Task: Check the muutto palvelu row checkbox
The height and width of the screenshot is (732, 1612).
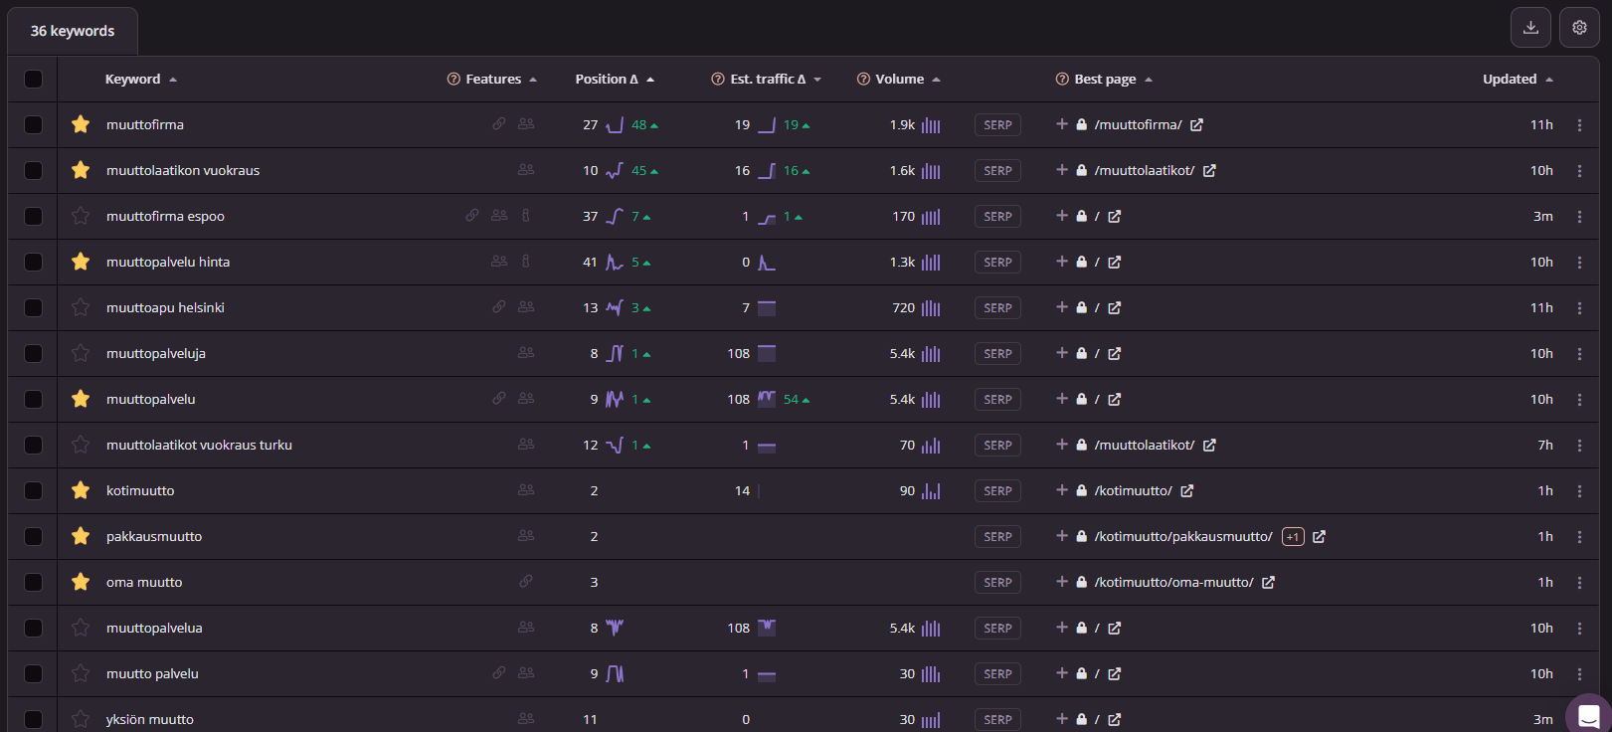Action: click(34, 674)
